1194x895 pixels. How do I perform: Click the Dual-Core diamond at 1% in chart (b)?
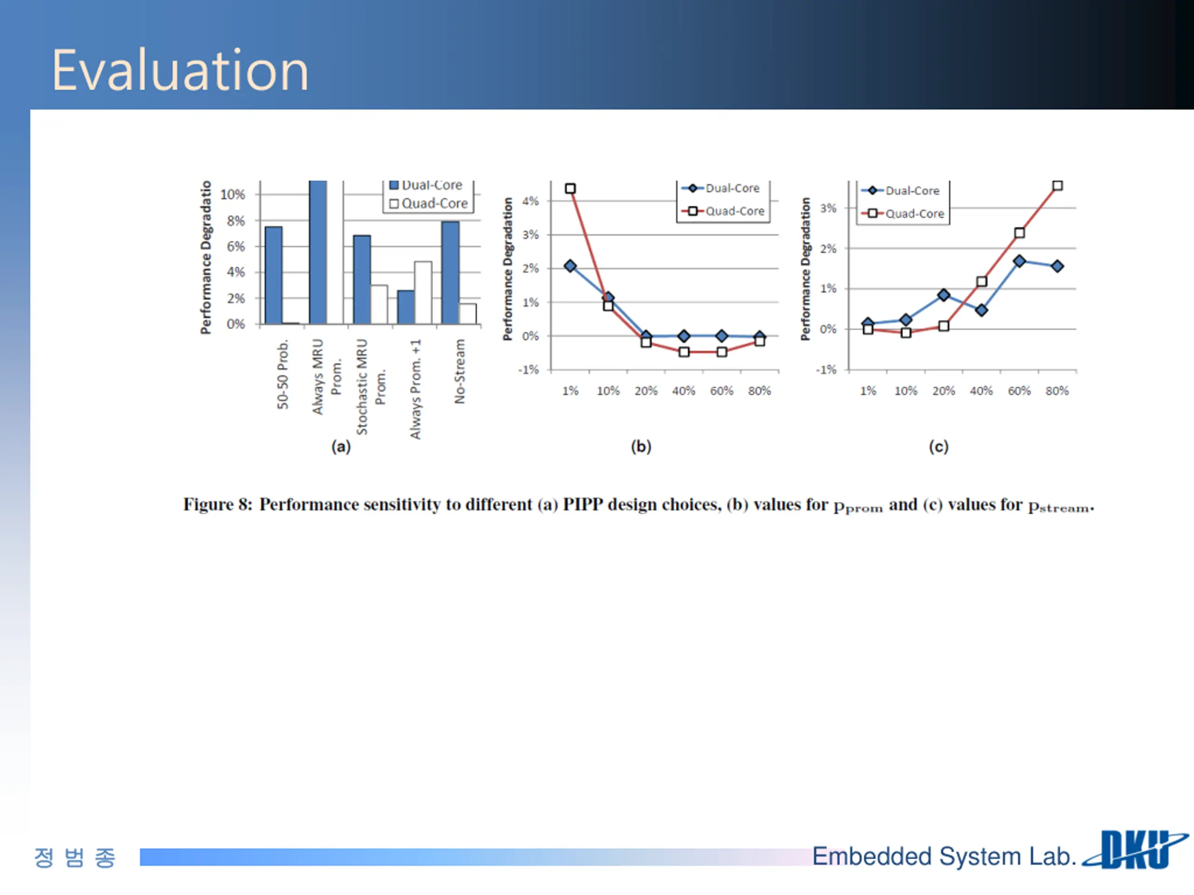point(570,266)
